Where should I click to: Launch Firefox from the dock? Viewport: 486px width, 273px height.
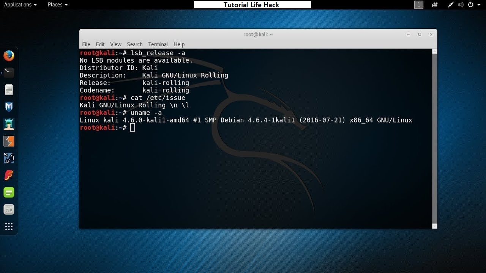pyautogui.click(x=9, y=55)
